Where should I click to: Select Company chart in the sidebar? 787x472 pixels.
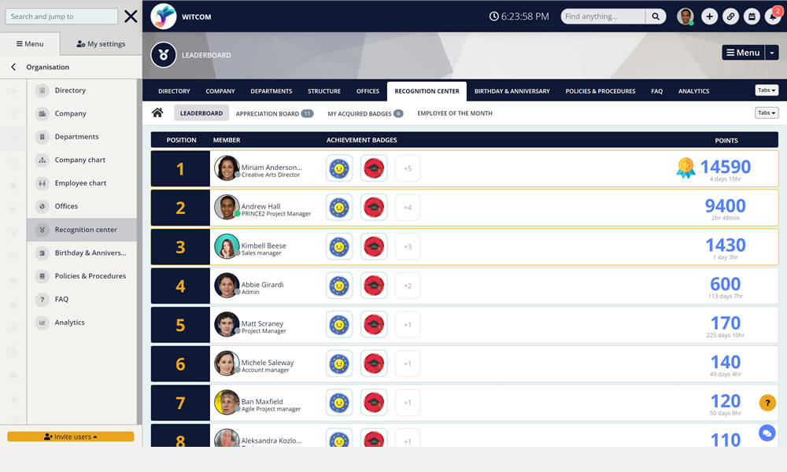[80, 160]
